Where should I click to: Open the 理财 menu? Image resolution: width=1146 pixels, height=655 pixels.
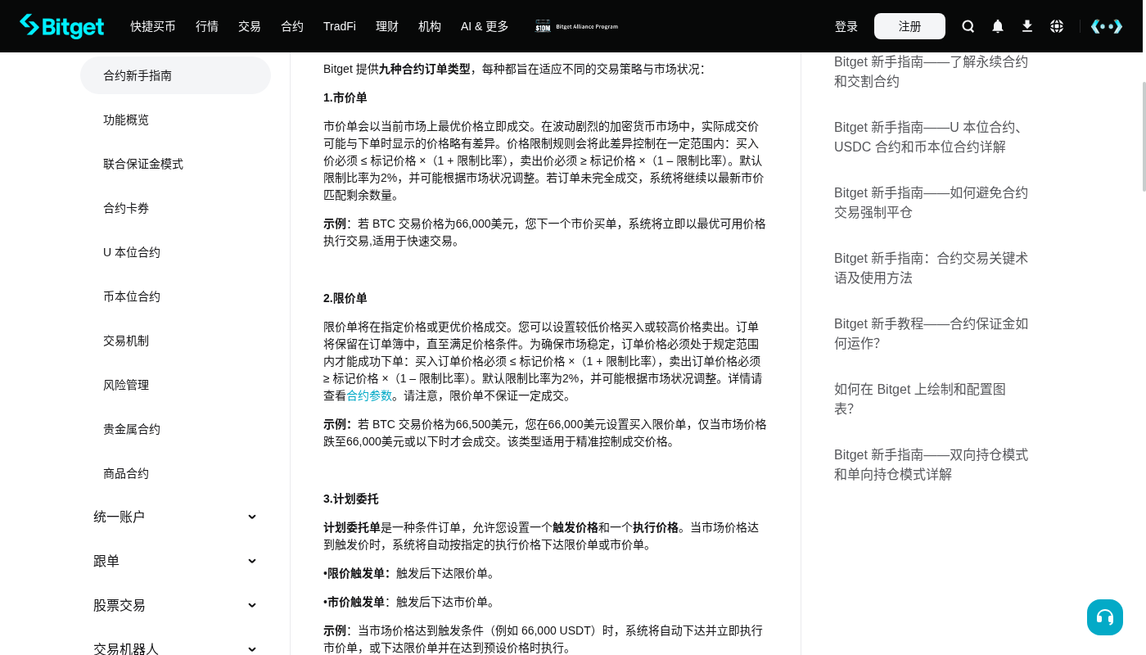(387, 26)
